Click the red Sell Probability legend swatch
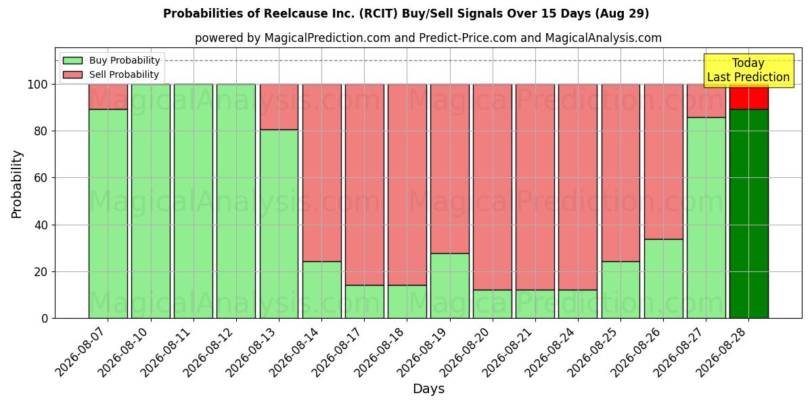Image resolution: width=812 pixels, height=406 pixels. point(72,74)
